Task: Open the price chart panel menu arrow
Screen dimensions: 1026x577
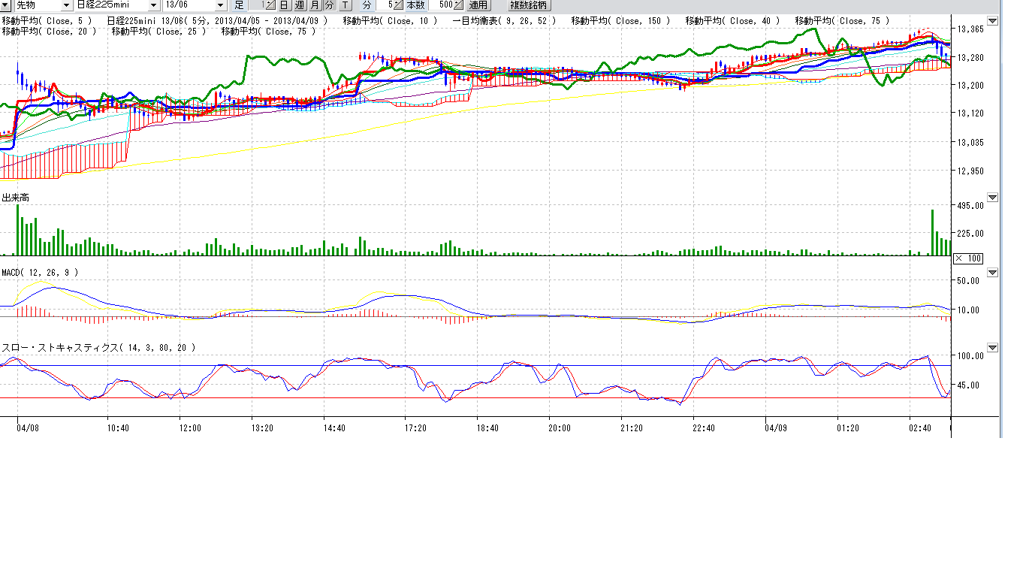Action: [x=992, y=22]
